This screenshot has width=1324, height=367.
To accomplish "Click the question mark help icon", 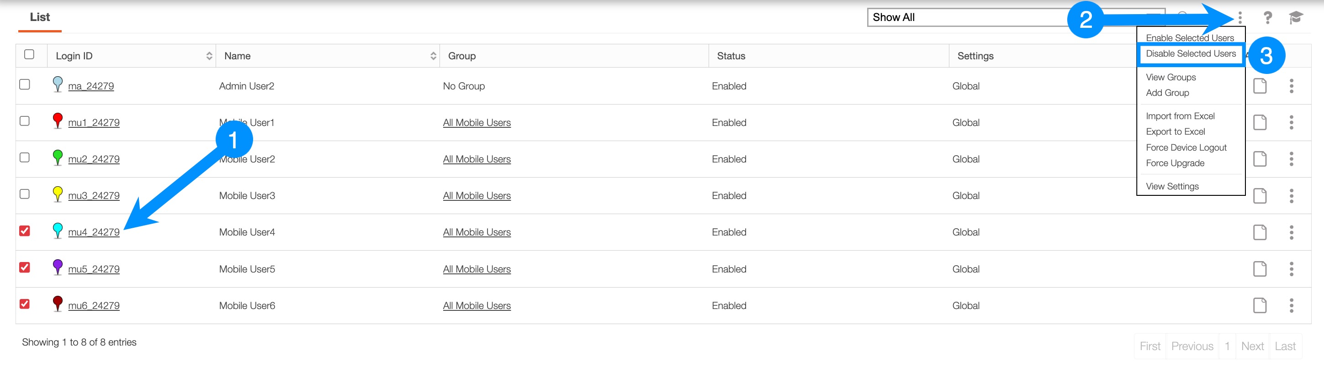I will click(1267, 18).
